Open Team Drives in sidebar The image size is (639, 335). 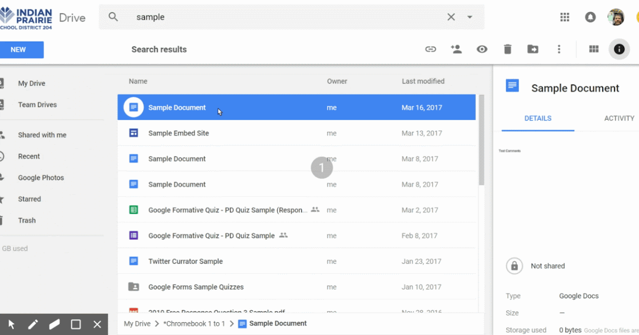37,105
